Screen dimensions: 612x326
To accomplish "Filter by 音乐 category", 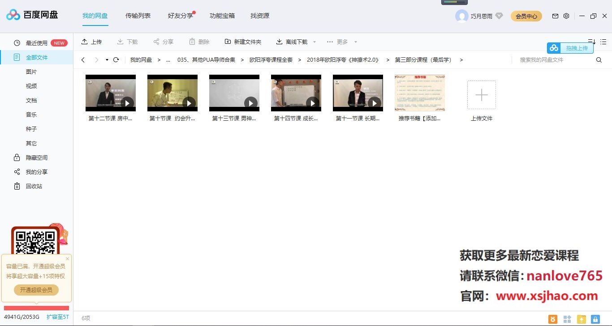I will click(31, 115).
